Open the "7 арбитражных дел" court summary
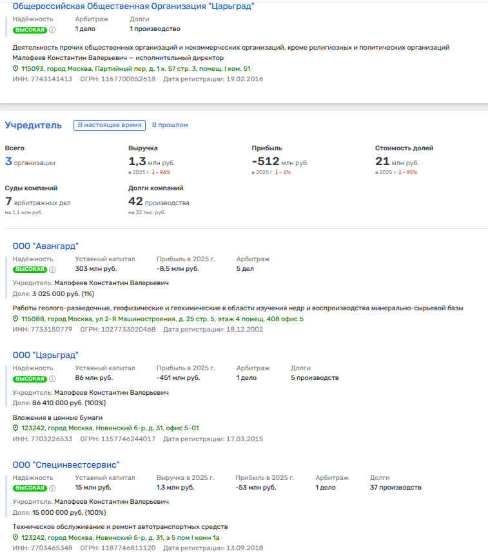Image resolution: width=488 pixels, height=558 pixels. [x=37, y=202]
